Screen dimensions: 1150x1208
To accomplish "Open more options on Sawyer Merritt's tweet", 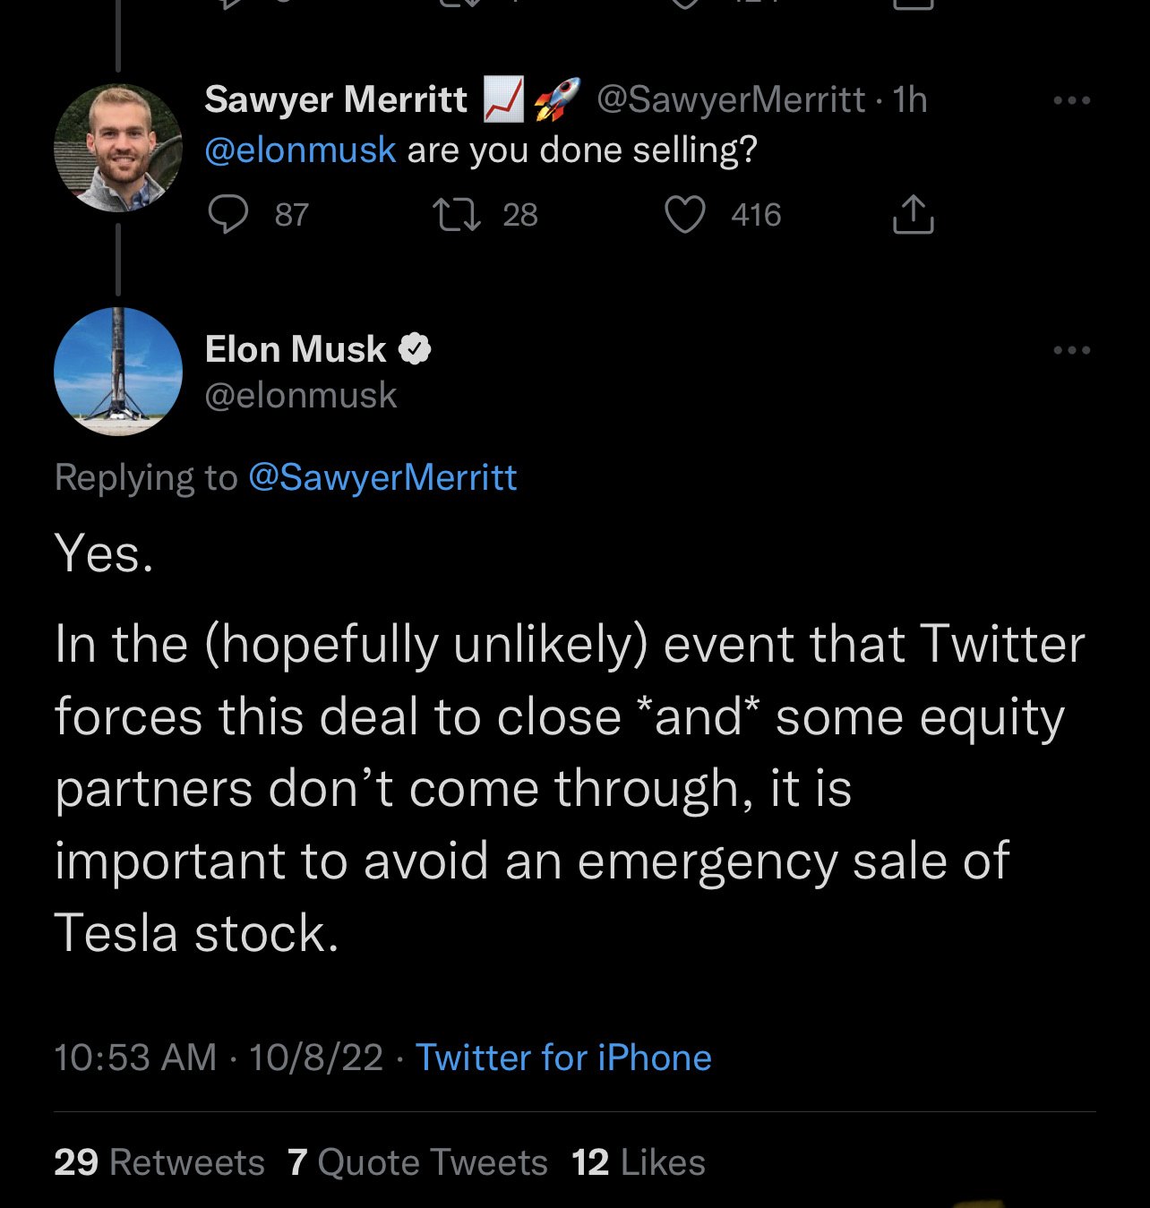I will (x=1071, y=100).
